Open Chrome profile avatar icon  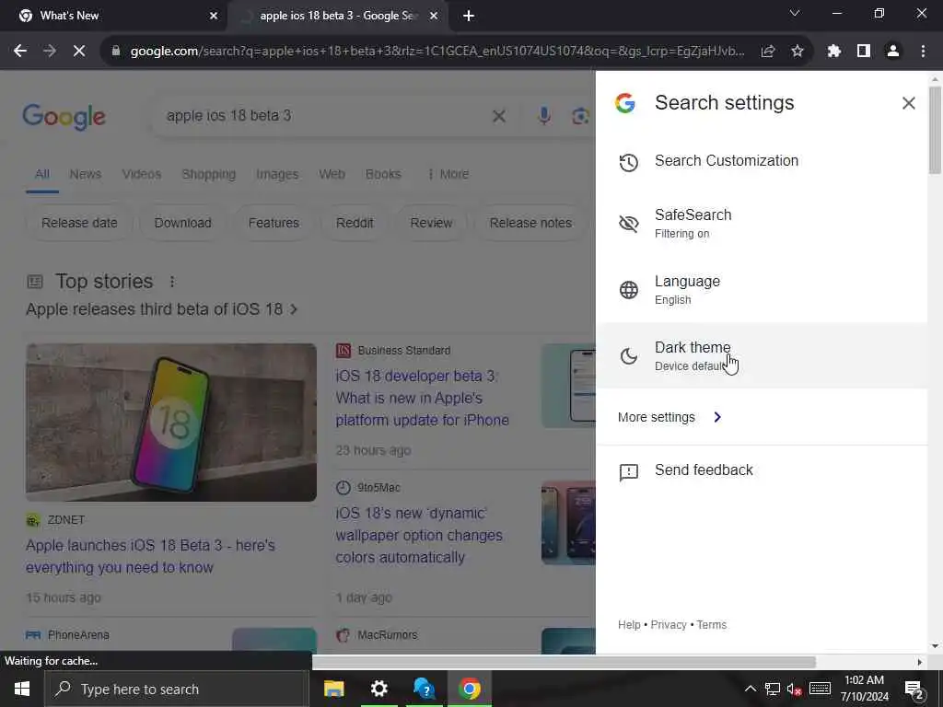[x=892, y=52]
